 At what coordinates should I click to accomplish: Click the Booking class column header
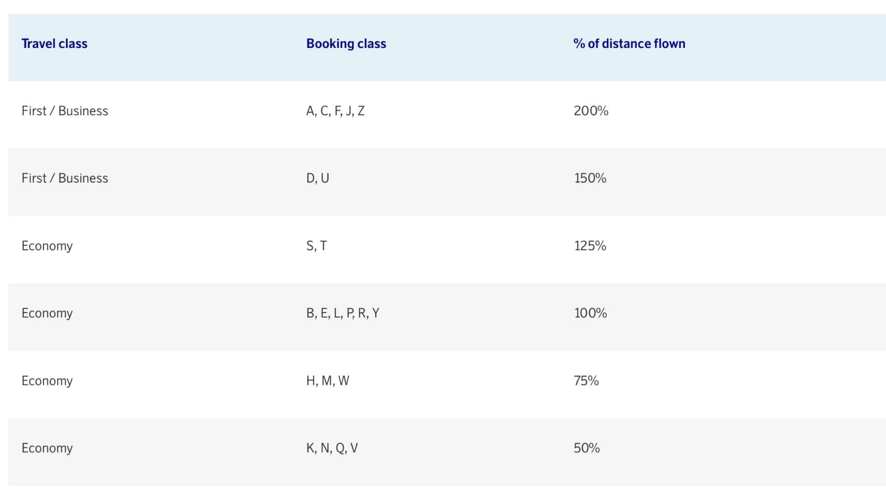click(x=346, y=43)
